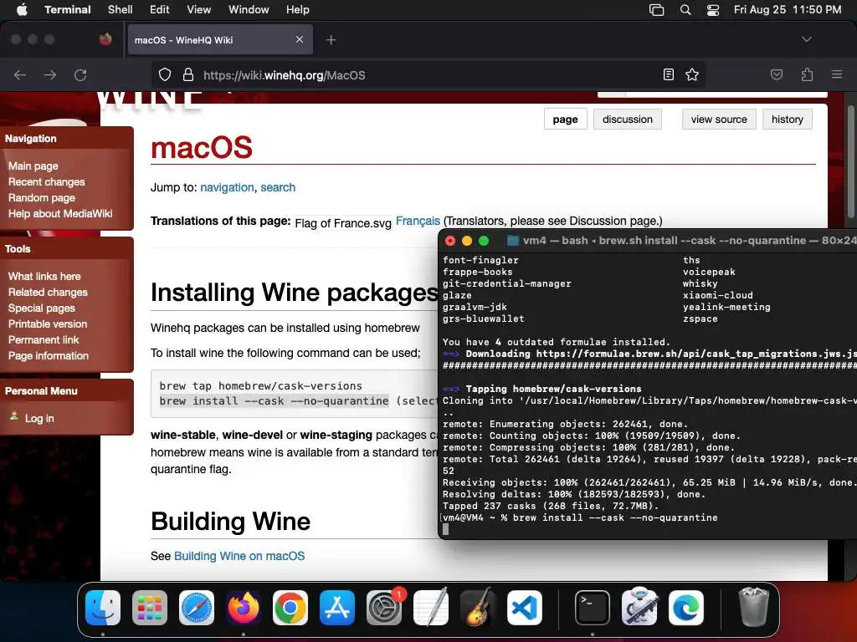This screenshot has width=857, height=642.
Task: Open Related changes tool link
Action: 48,292
